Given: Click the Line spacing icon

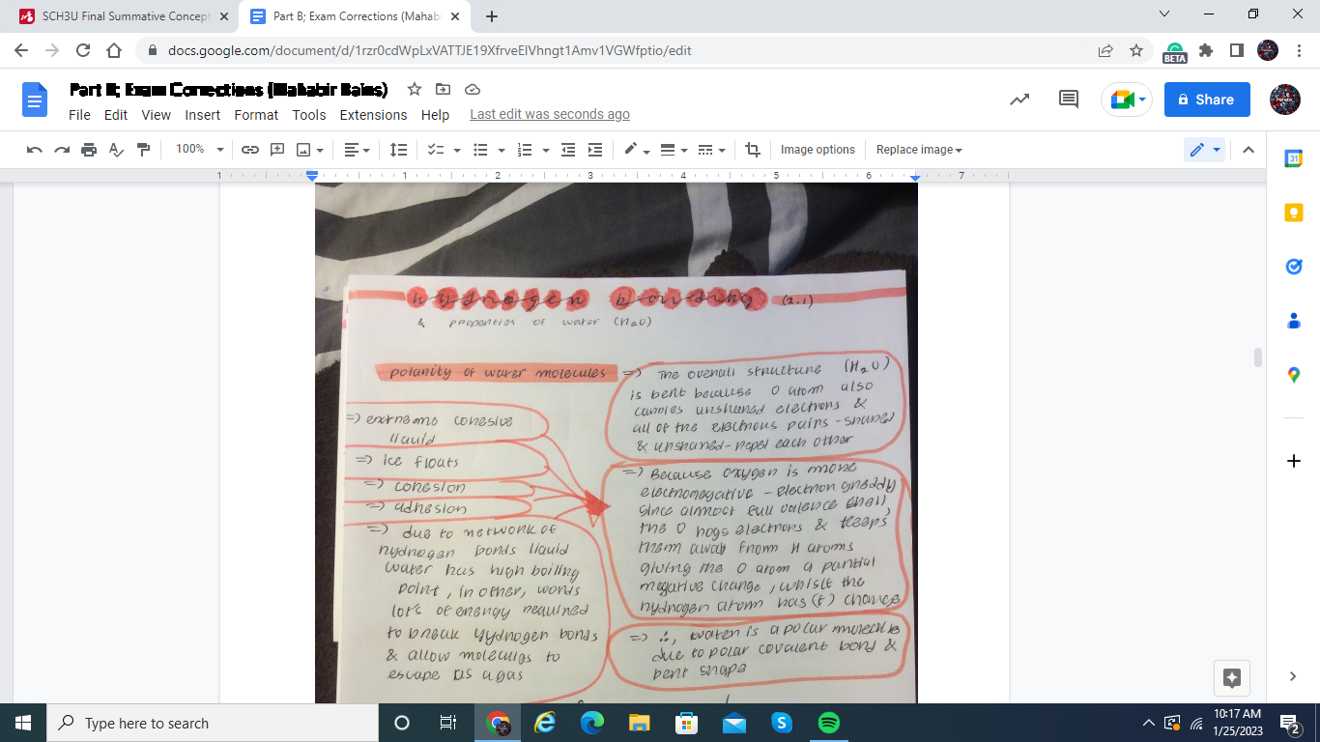Looking at the screenshot, I should (x=398, y=150).
